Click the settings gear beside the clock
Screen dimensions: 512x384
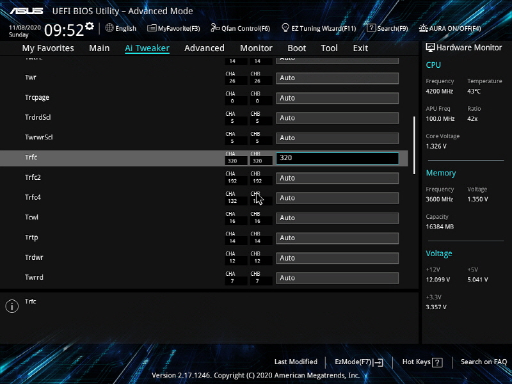point(90,26)
